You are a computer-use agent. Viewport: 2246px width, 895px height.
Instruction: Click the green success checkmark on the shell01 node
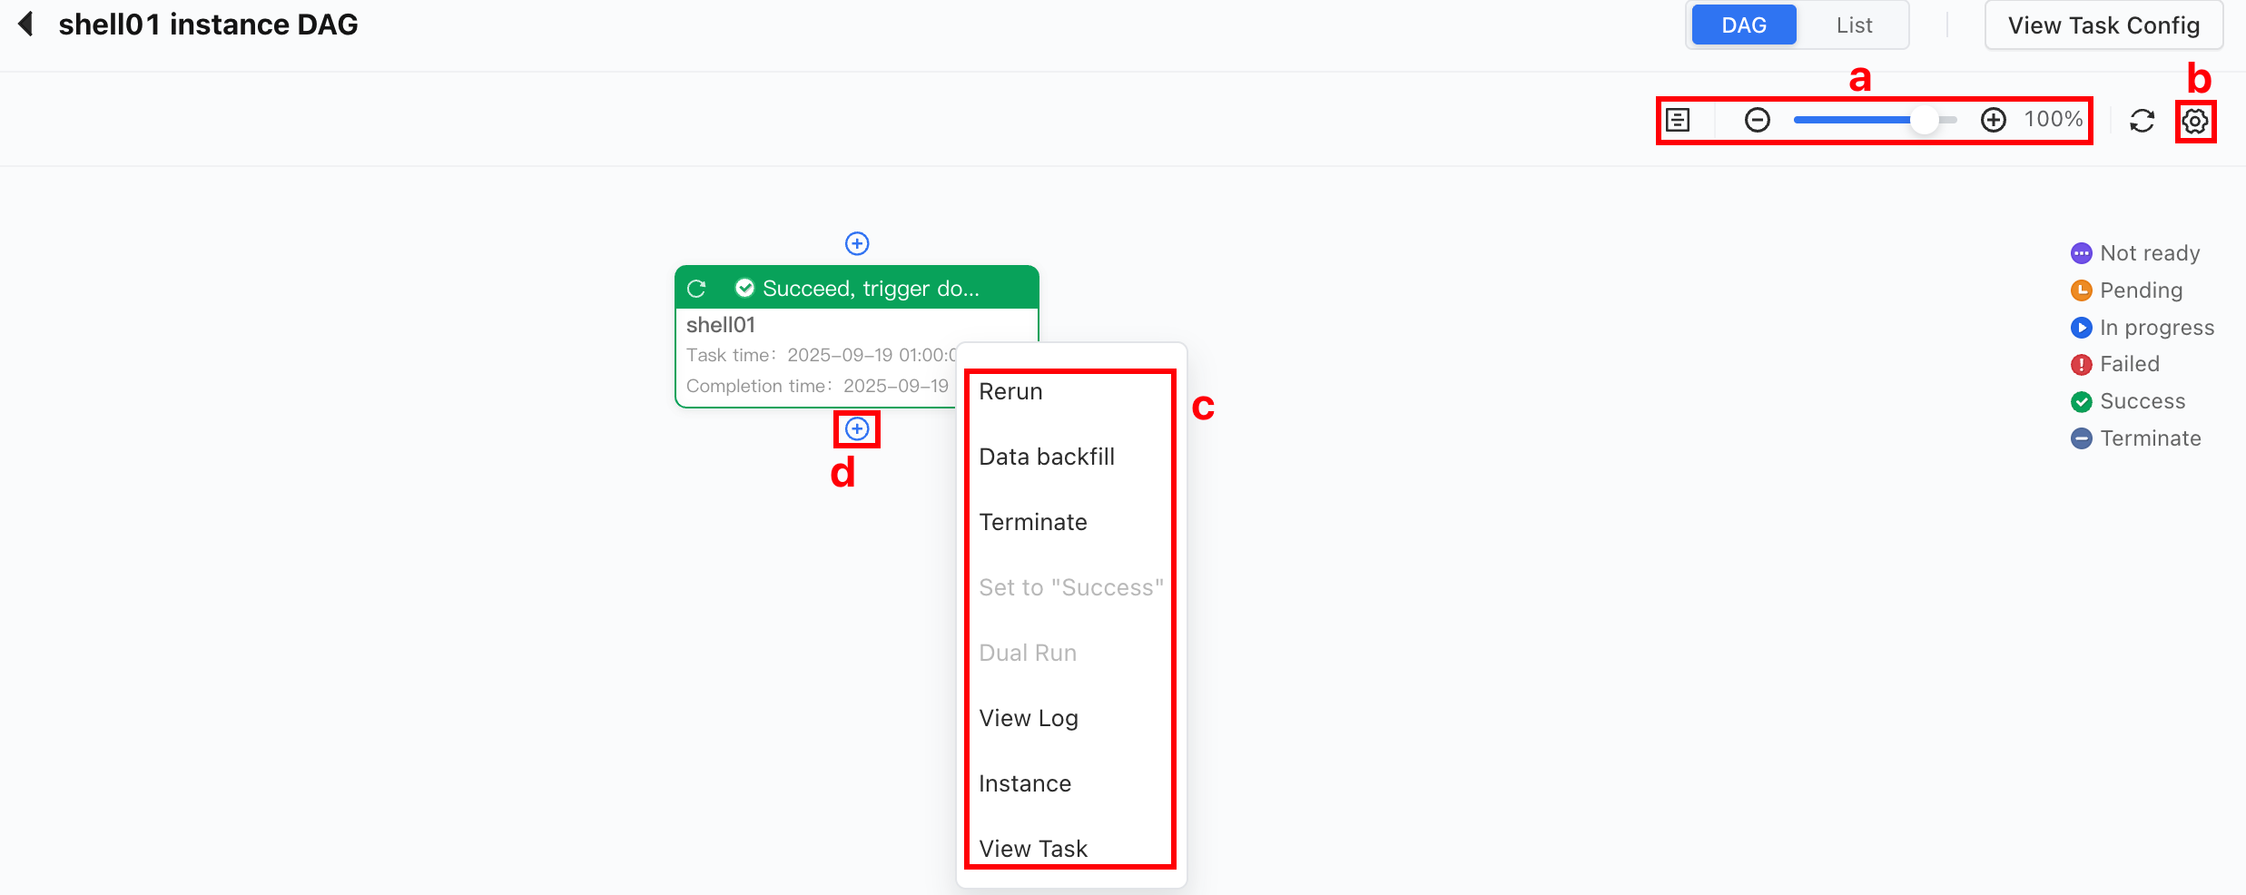(x=744, y=288)
